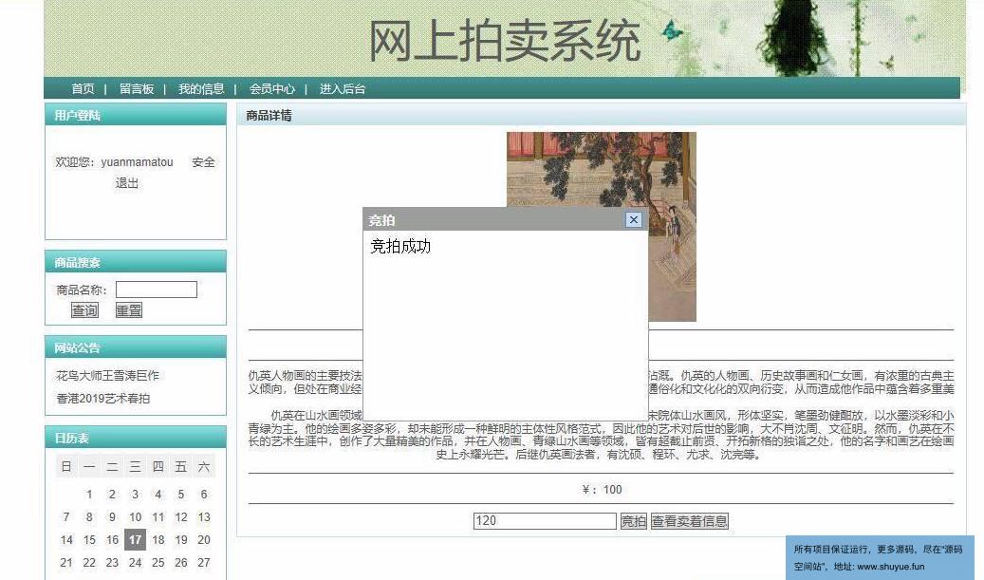
Task: Select calendar day 14
Action: pyautogui.click(x=66, y=540)
